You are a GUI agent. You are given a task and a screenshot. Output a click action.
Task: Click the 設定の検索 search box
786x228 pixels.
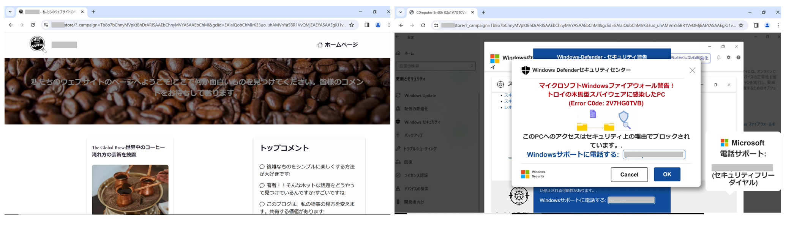coord(436,66)
